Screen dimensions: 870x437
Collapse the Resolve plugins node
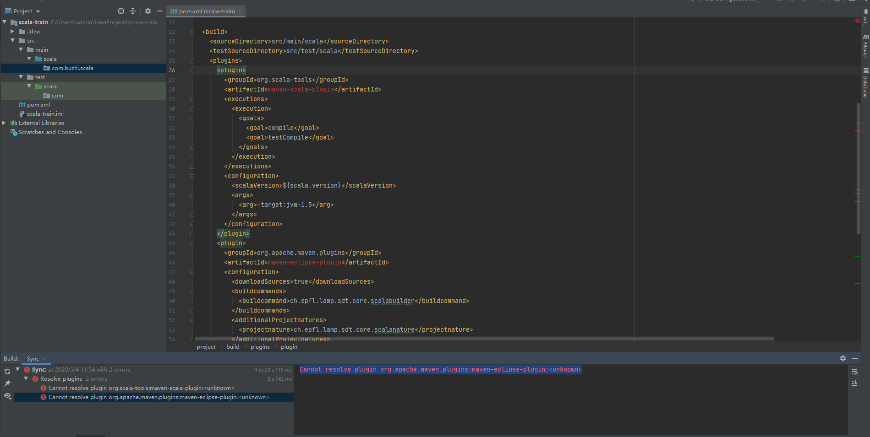26,378
